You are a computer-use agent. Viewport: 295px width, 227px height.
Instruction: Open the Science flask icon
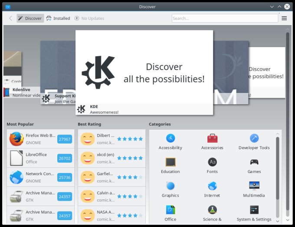(212, 210)
